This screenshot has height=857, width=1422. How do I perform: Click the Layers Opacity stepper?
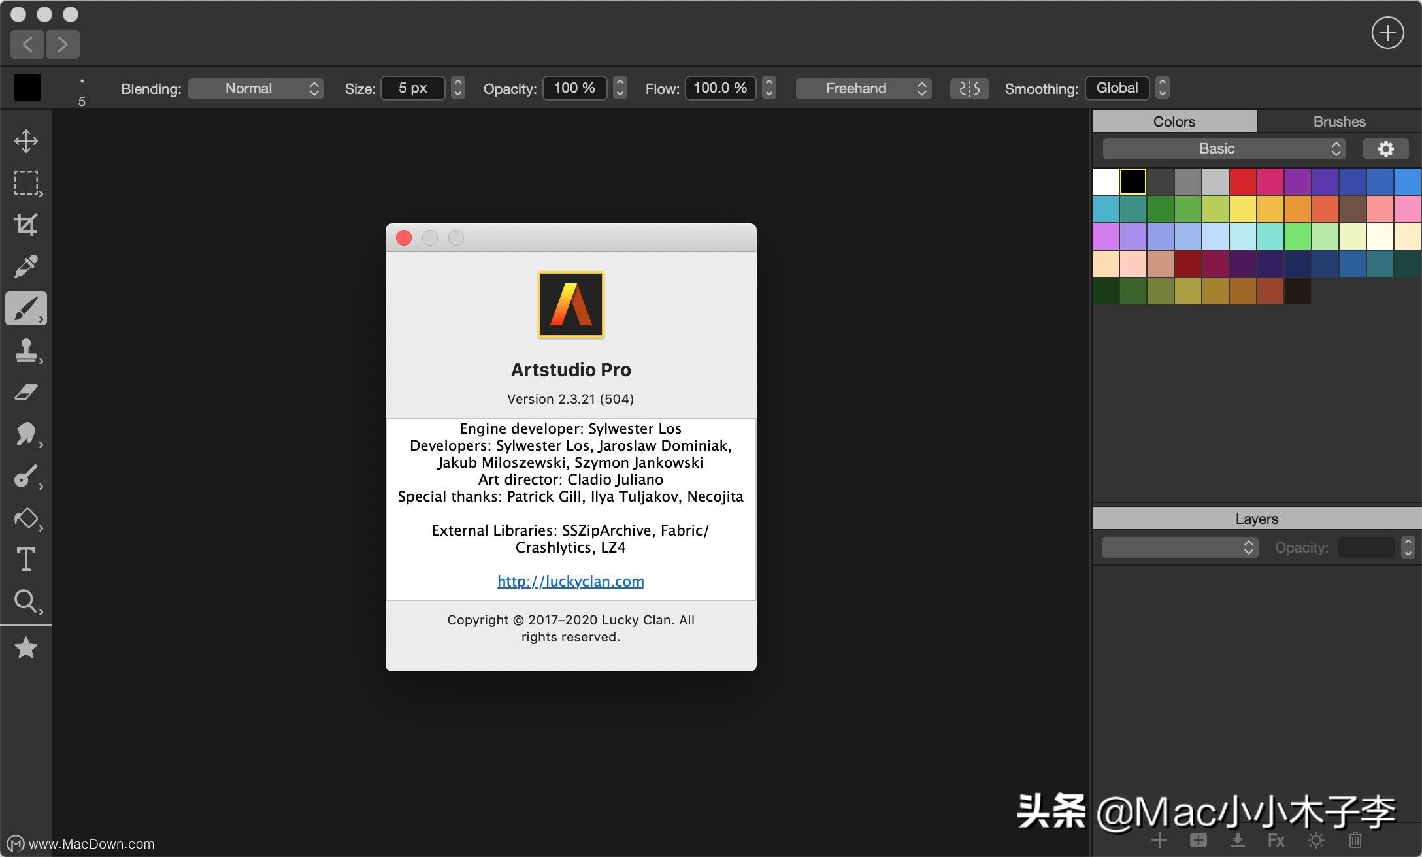[x=1408, y=547]
